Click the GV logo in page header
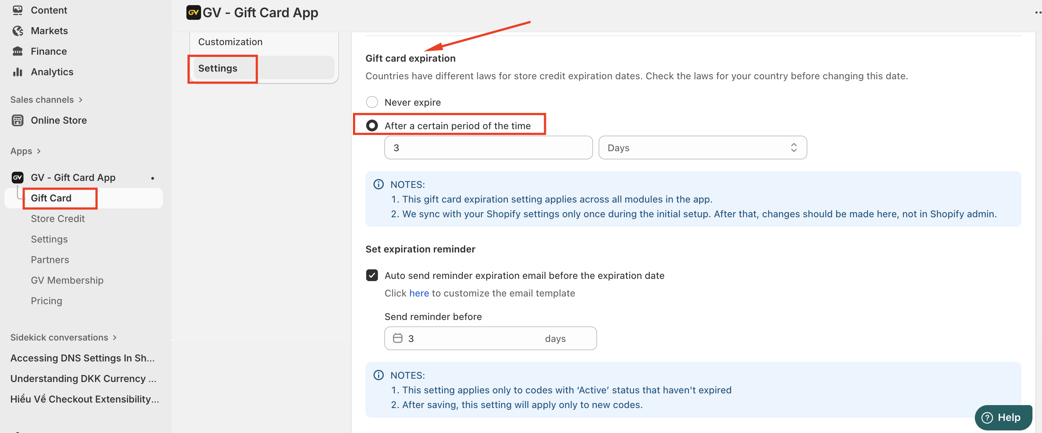This screenshot has width=1042, height=433. pos(193,12)
